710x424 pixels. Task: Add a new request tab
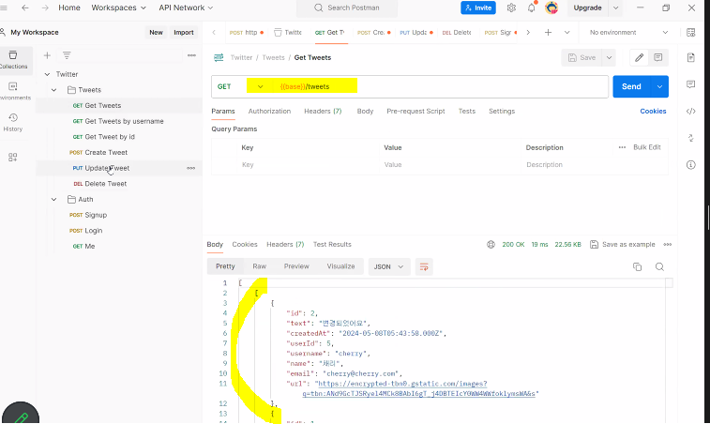[548, 32]
